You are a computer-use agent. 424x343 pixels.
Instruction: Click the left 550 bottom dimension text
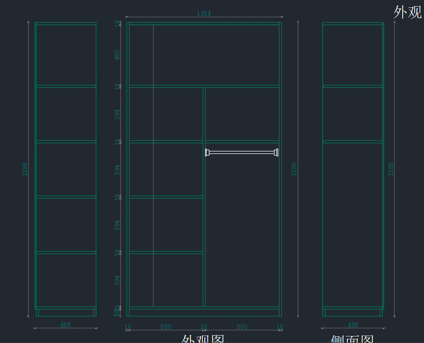point(166,327)
